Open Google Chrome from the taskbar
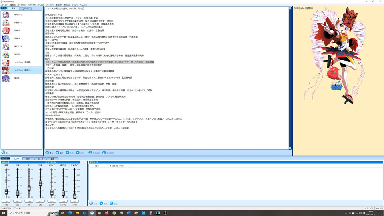384x216 pixels. click(x=114, y=213)
